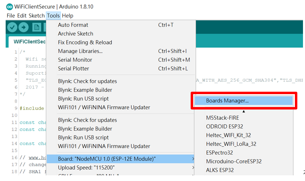Screen dimensions: 305x181
Task: Open the Serial Plotter entry
Action: [x=121, y=69]
